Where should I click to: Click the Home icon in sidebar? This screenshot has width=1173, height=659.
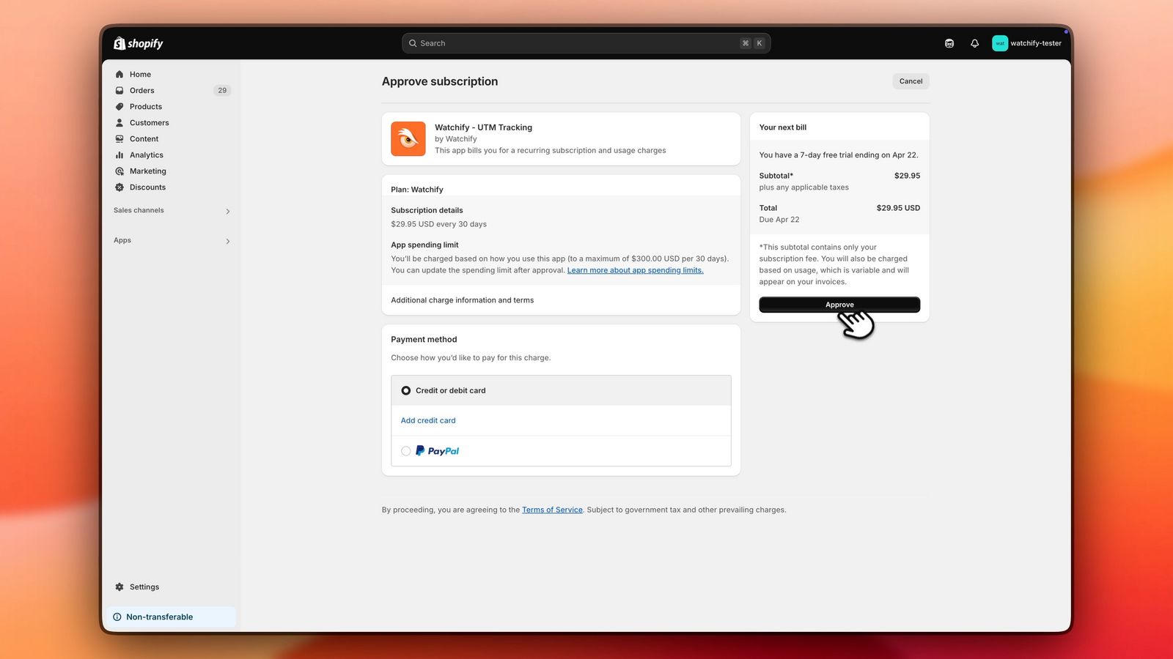tap(119, 74)
